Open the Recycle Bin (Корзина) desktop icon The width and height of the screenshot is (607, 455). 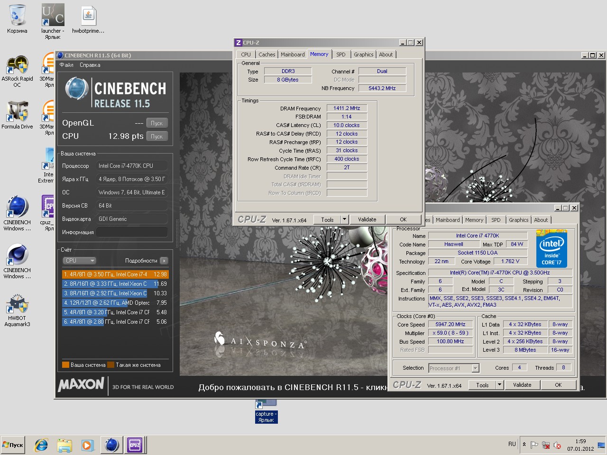point(17,19)
